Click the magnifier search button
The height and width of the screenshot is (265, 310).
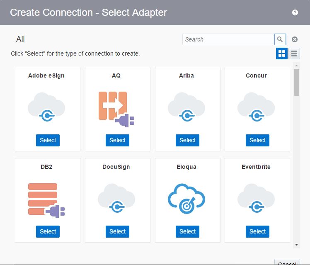coord(280,39)
